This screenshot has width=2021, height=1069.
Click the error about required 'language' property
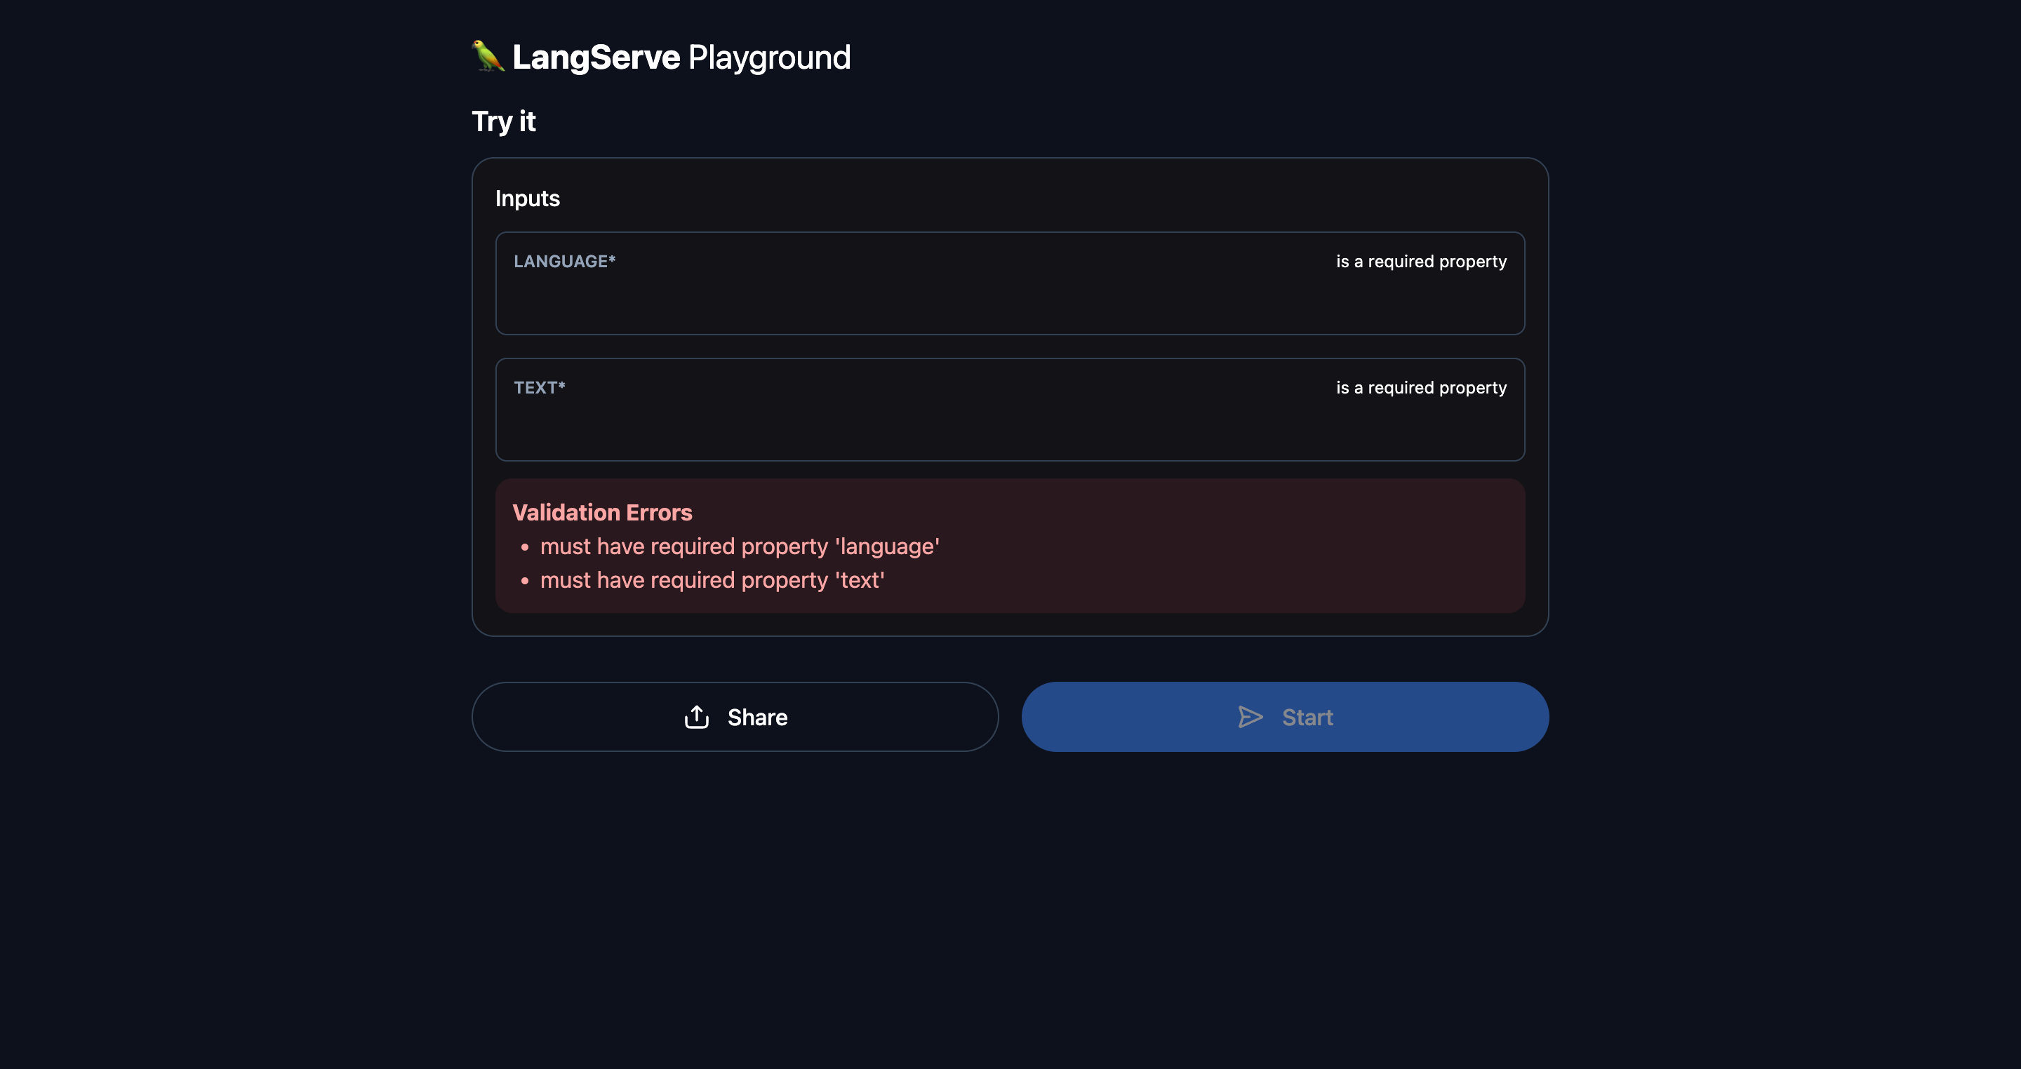(x=739, y=546)
